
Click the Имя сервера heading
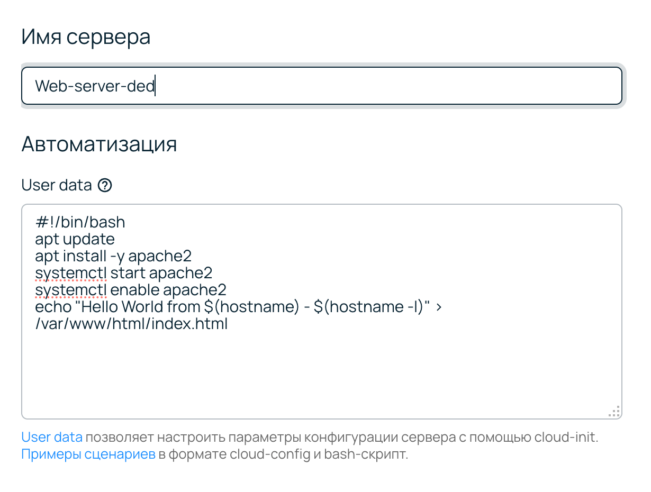[x=86, y=36]
